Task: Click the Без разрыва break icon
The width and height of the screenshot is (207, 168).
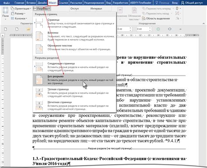Action: (x=39, y=80)
